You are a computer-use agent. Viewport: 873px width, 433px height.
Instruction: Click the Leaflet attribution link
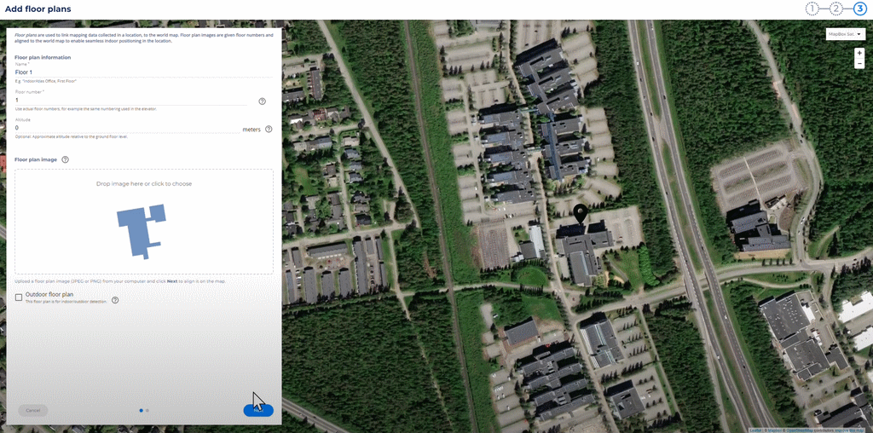pyautogui.click(x=755, y=430)
